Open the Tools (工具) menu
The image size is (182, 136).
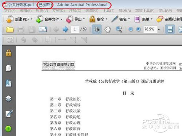[x=108, y=11]
